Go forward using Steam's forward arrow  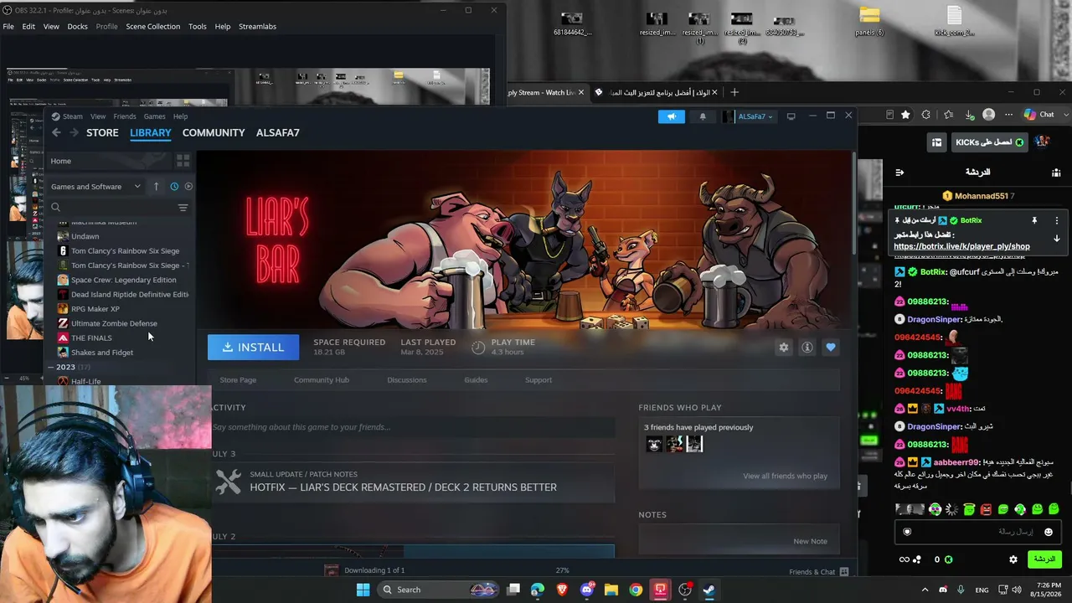[75, 132]
